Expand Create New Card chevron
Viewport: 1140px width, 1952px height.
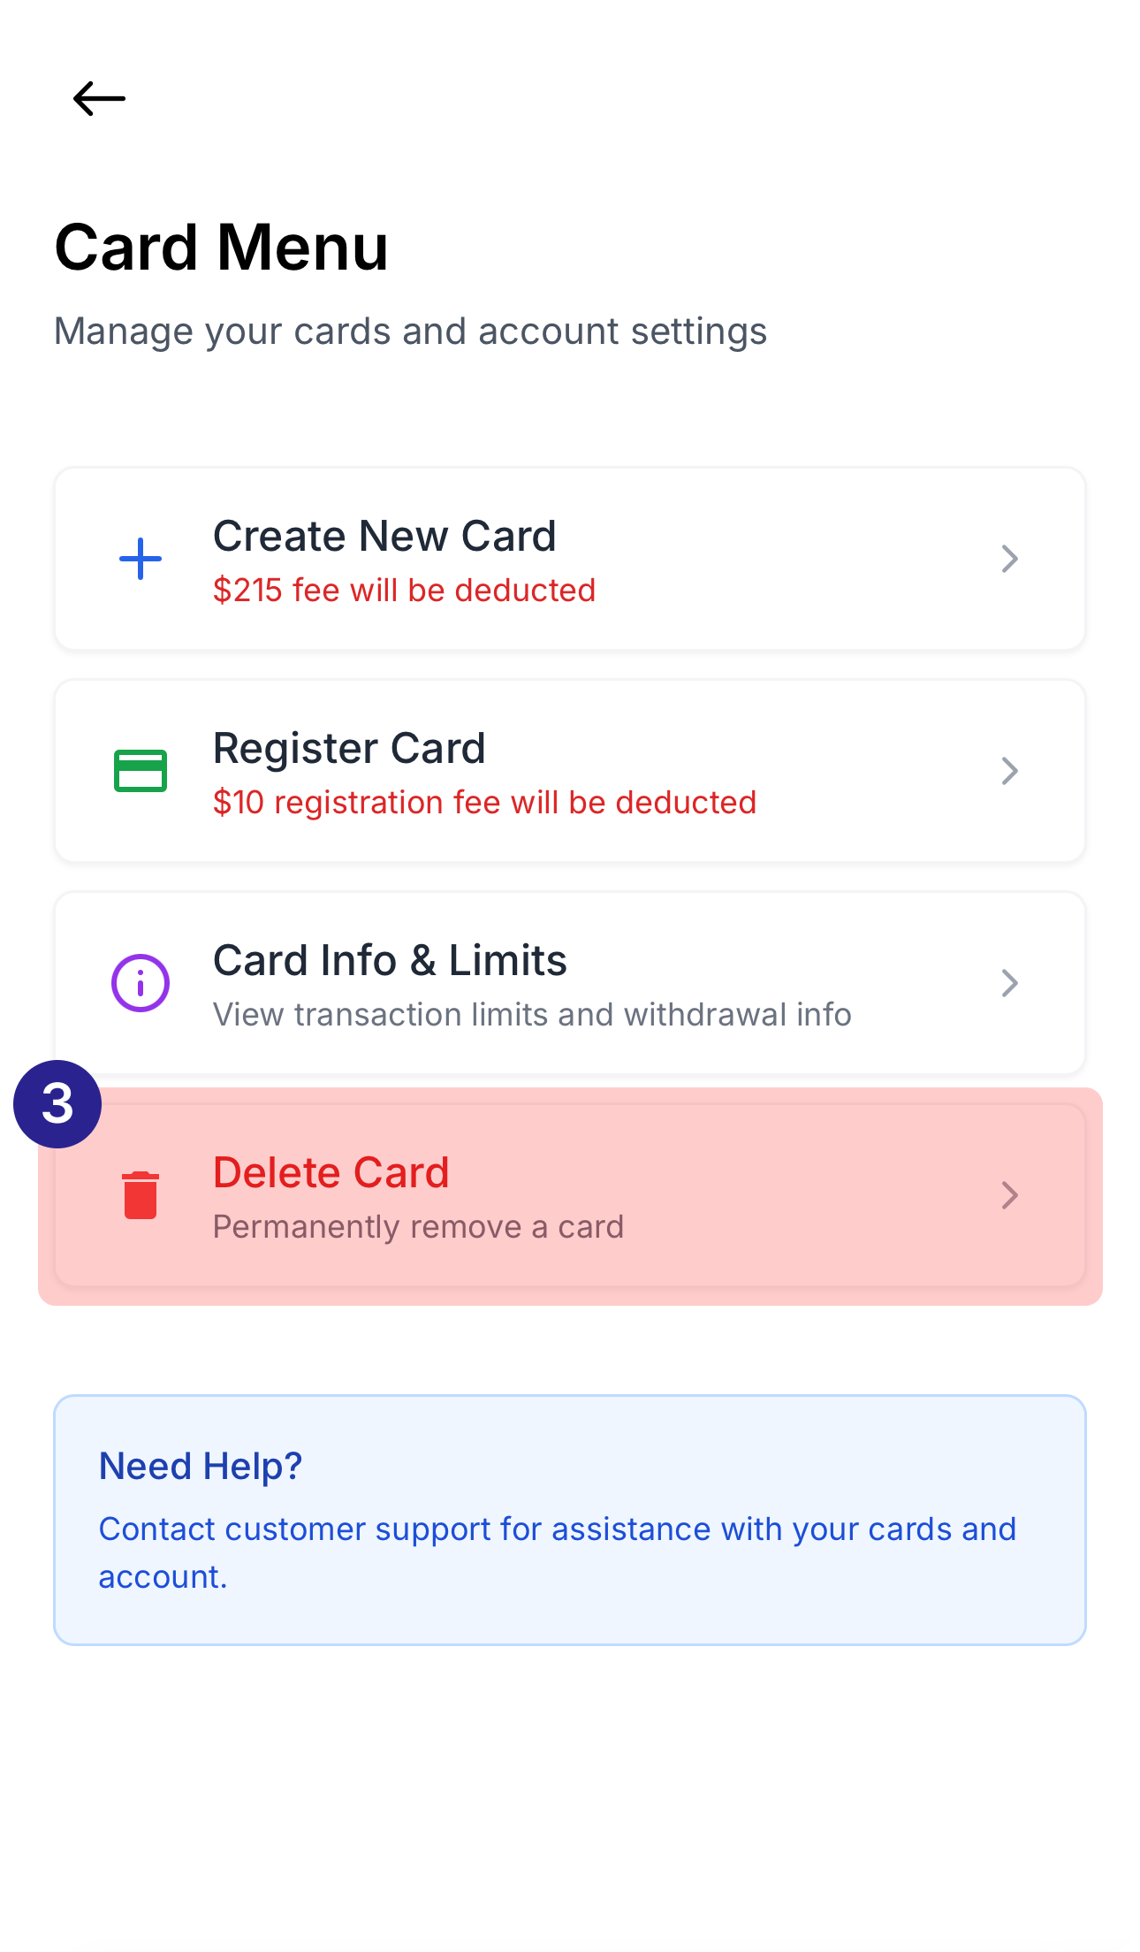pyautogui.click(x=1009, y=559)
